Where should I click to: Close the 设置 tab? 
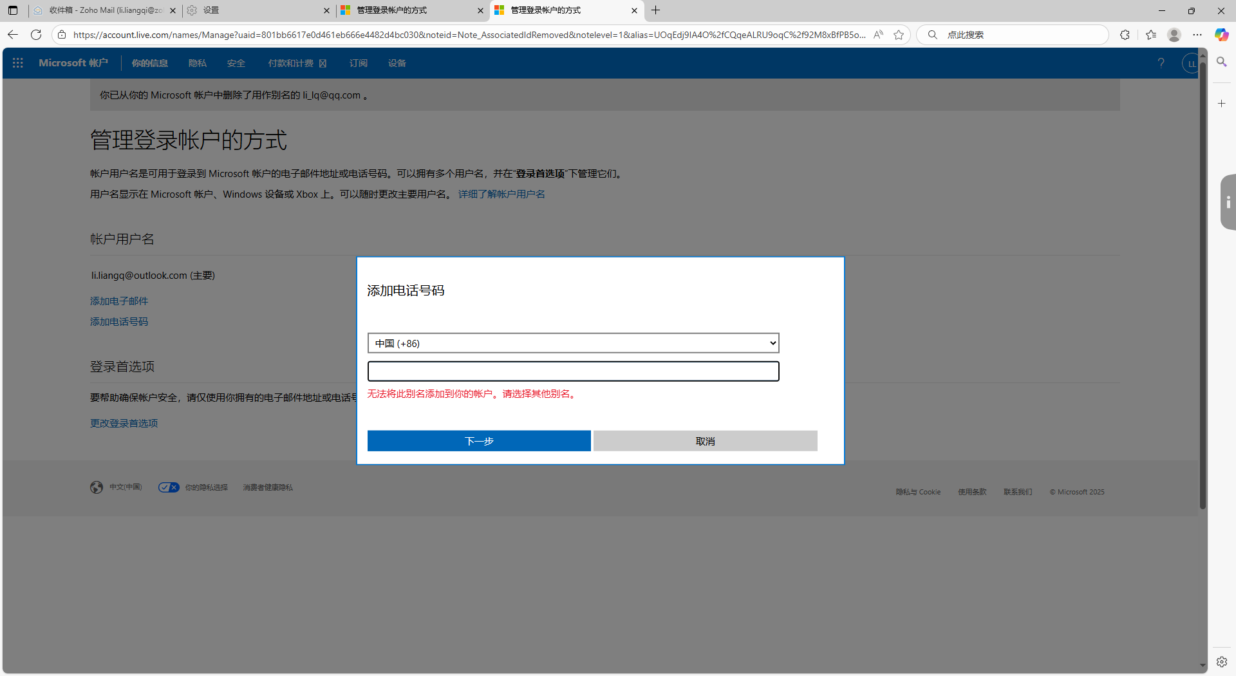(326, 10)
